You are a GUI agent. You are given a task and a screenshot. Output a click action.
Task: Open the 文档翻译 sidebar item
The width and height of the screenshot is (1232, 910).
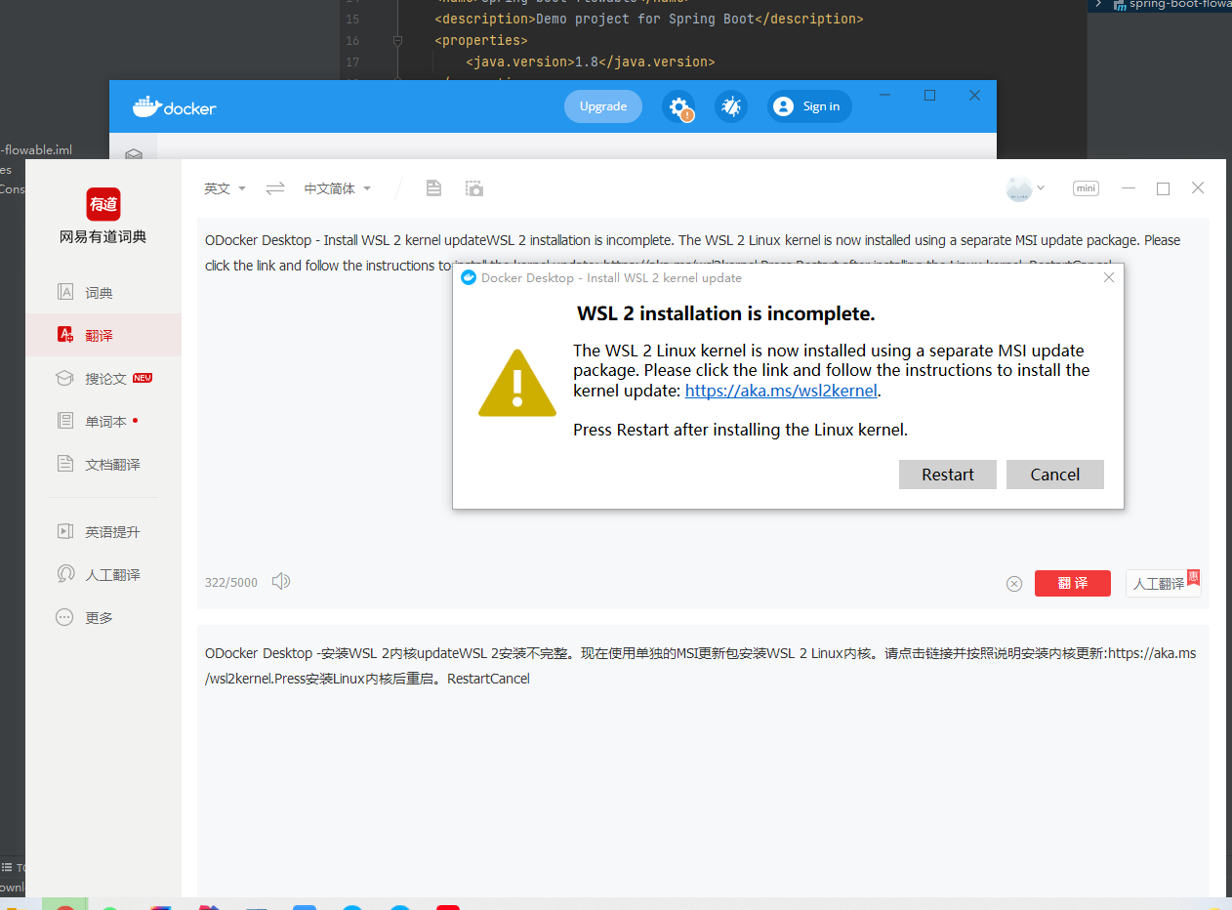tap(103, 464)
